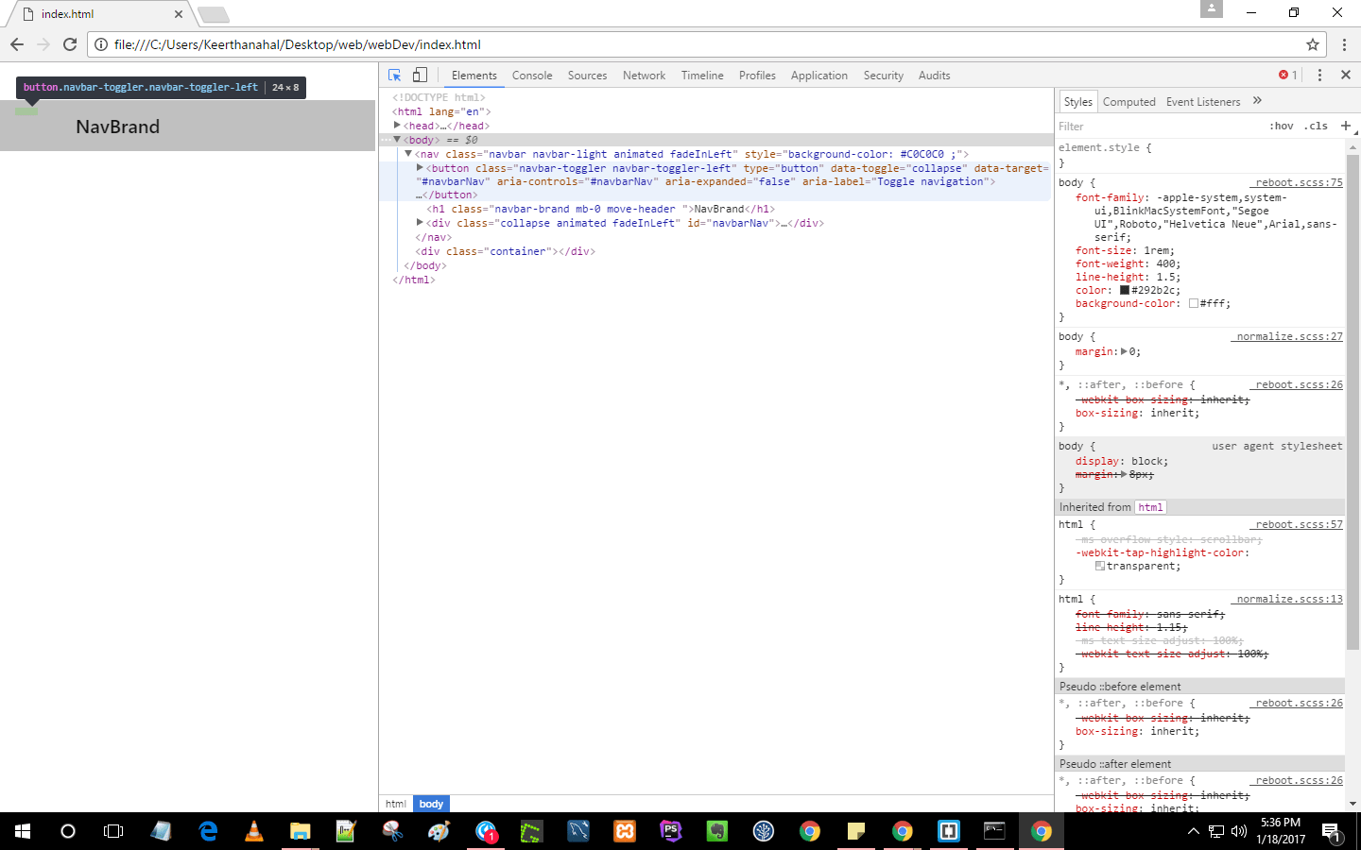Viewport: 1361px width, 850px height.
Task: Click the :hov pseudo-state toggle in Styles panel
Action: [x=1282, y=126]
